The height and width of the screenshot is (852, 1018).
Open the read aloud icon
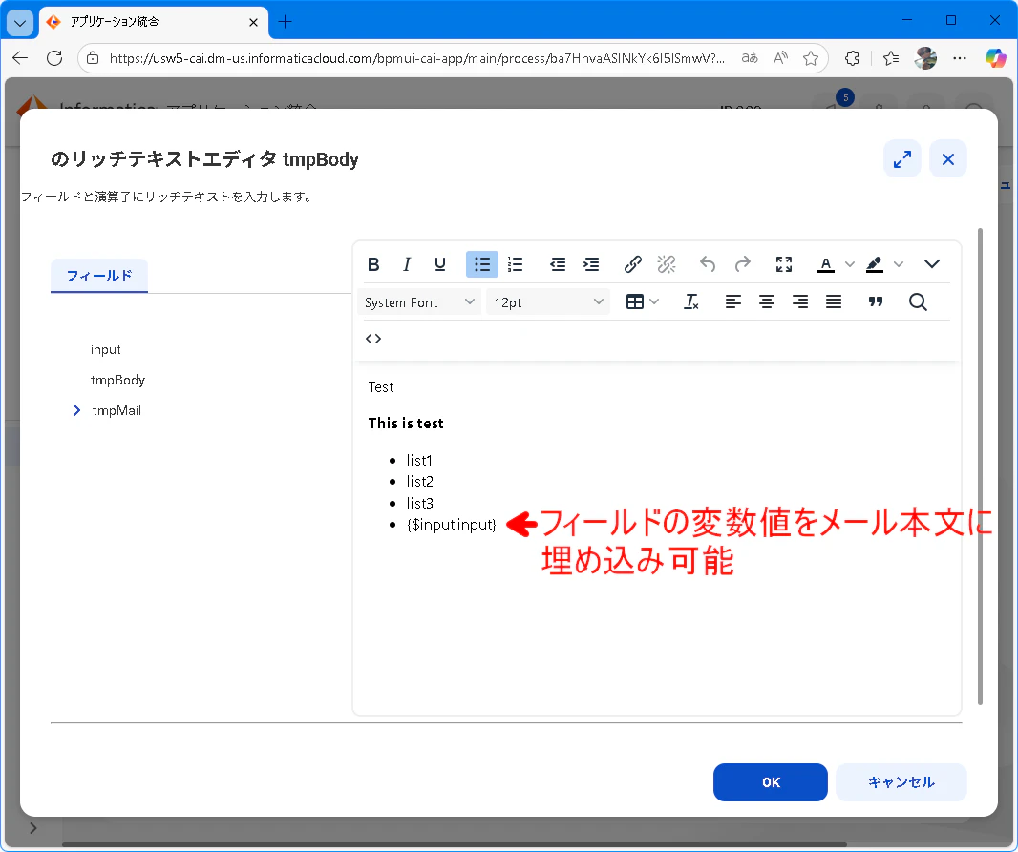coord(780,58)
